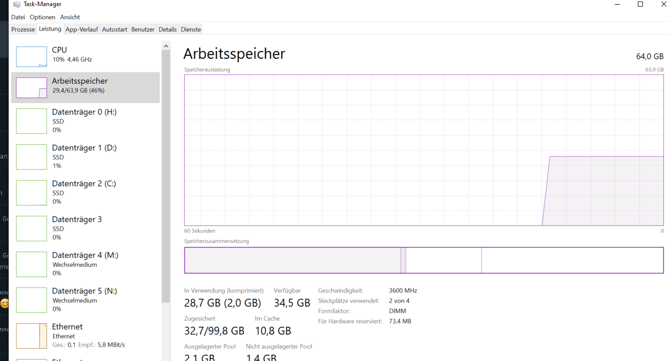The image size is (669, 361).
Task: Go to the App-Verlauf tab
Action: [x=82, y=30]
